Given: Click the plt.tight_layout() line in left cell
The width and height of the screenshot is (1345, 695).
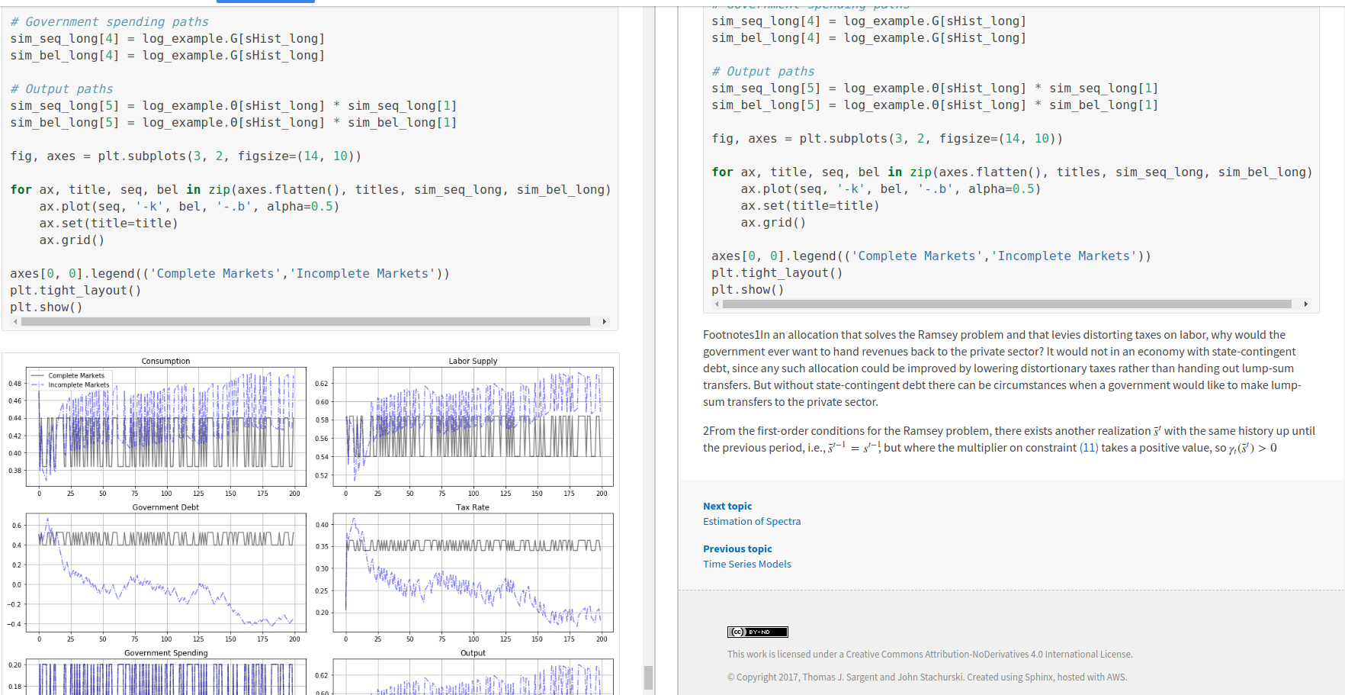Looking at the screenshot, I should (x=75, y=291).
